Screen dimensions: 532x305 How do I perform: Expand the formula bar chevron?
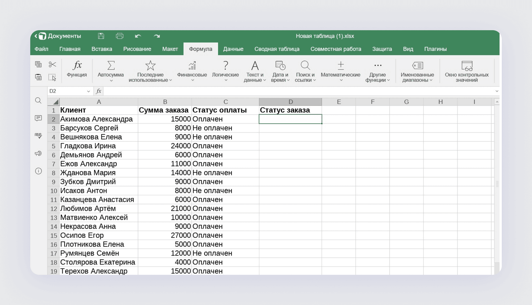[497, 91]
